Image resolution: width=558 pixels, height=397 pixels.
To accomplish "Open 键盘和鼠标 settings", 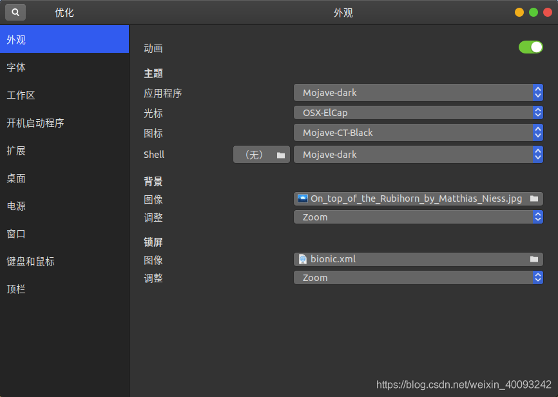I will point(64,262).
